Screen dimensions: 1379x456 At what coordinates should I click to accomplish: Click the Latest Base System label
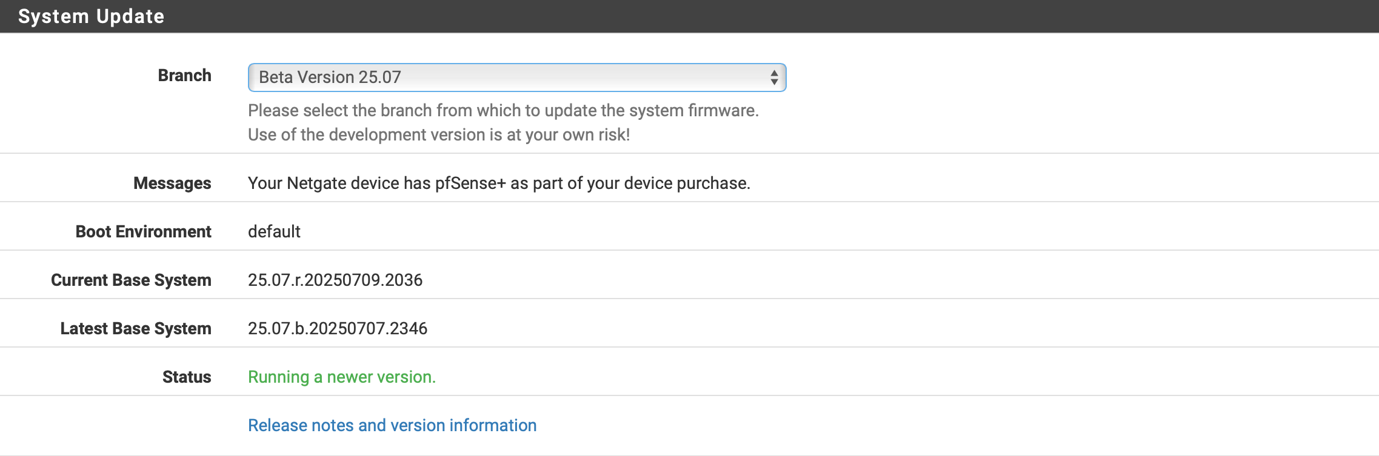tap(136, 329)
